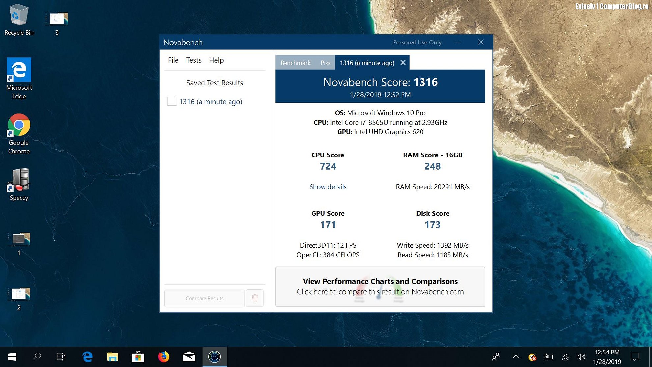Close the 1316 result tab
The width and height of the screenshot is (652, 367).
[x=403, y=63]
